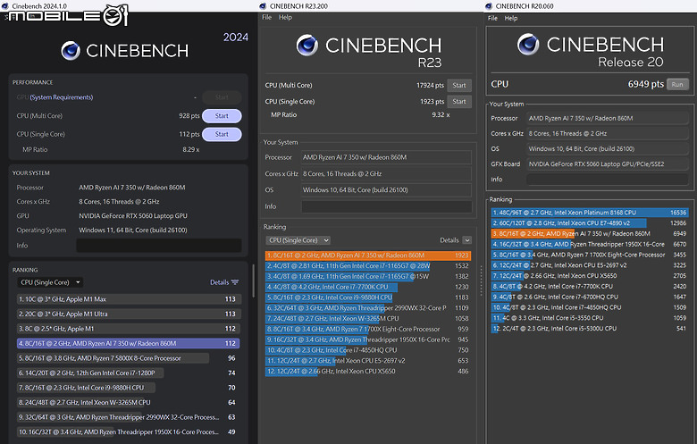Viewport: 697px width, 444px height.
Task: Select Core i5-3550 row in R20 ranking
Action: click(590, 318)
